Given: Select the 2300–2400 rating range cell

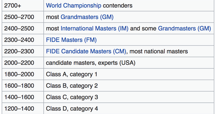Looking at the screenshot, I should (x=19, y=40).
